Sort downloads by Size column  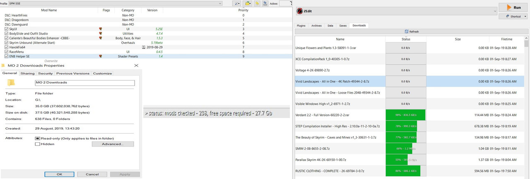(x=458, y=39)
